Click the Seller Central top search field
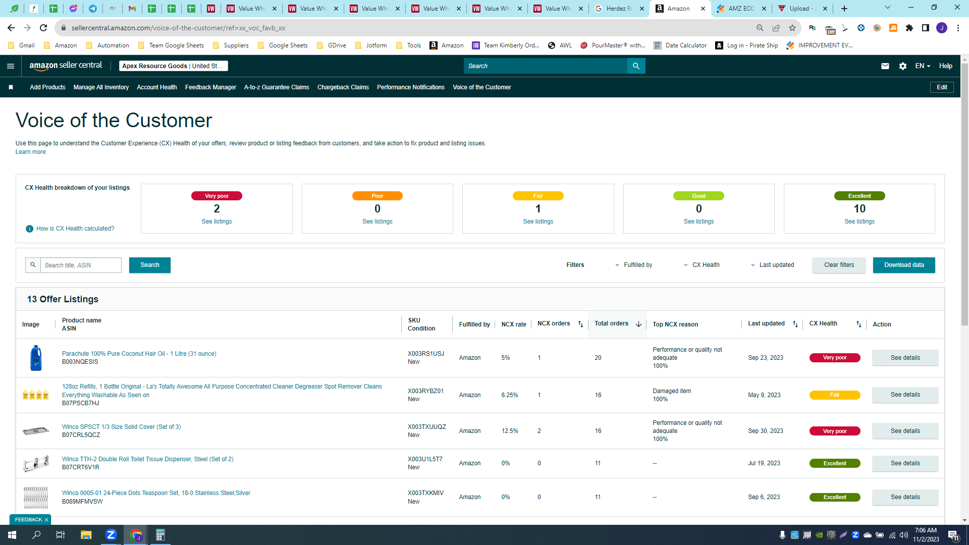The width and height of the screenshot is (969, 545). pyautogui.click(x=545, y=66)
